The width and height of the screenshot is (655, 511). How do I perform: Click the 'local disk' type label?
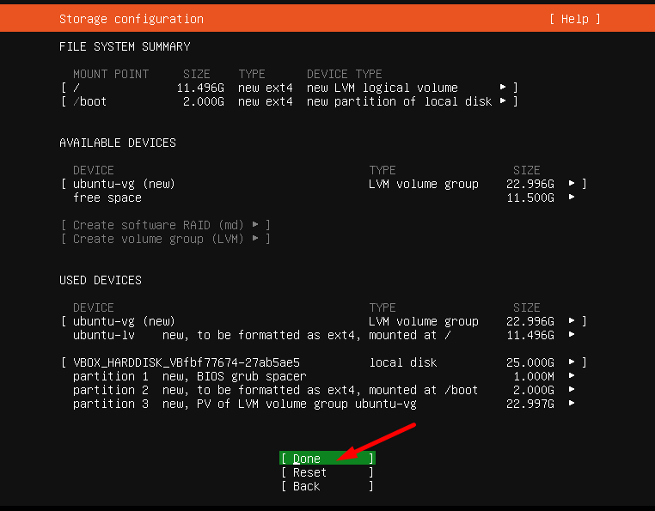click(403, 362)
